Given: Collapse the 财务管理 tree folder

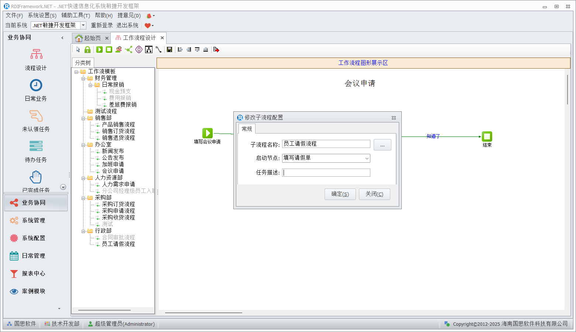Looking at the screenshot, I should tap(83, 78).
